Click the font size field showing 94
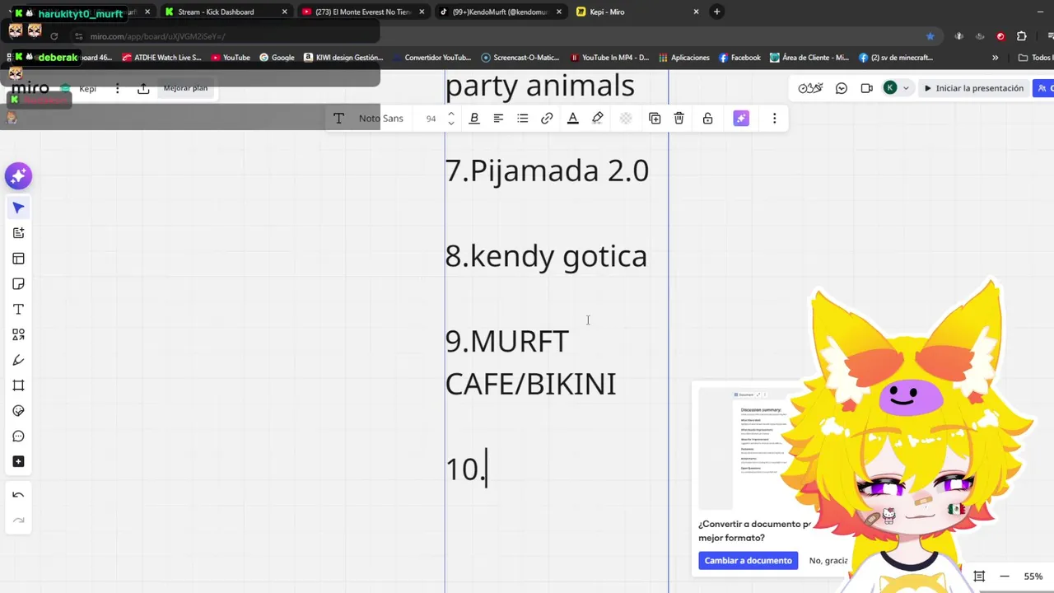This screenshot has width=1054, height=593. click(x=431, y=119)
